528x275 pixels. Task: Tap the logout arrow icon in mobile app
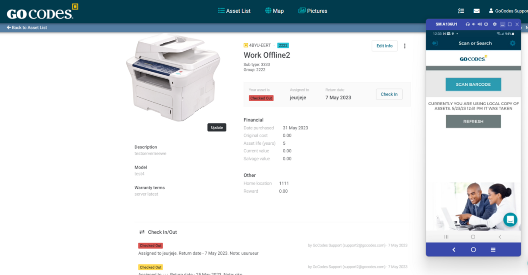pos(435,43)
